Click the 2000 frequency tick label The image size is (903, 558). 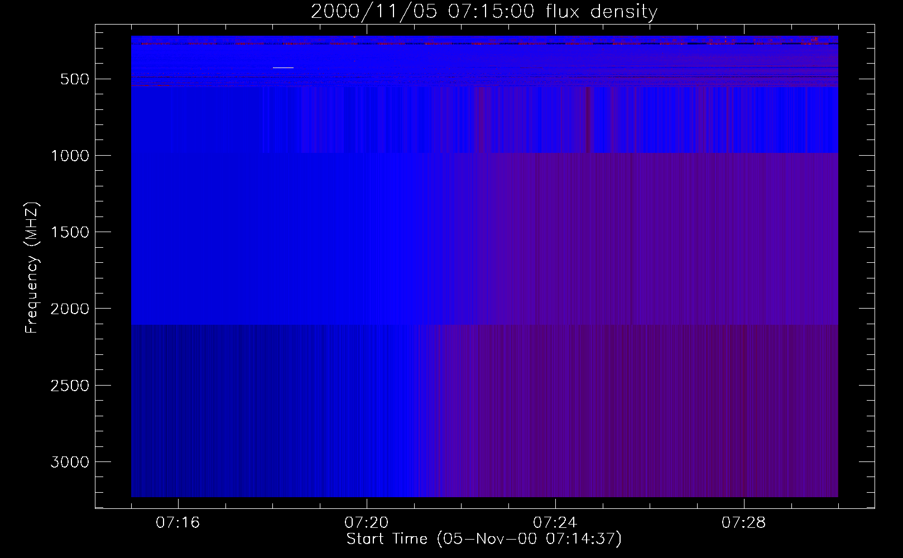[69, 309]
